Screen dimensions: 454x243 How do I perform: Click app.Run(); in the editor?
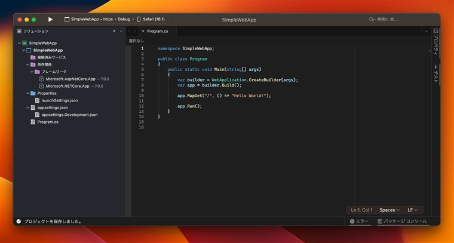[189, 106]
